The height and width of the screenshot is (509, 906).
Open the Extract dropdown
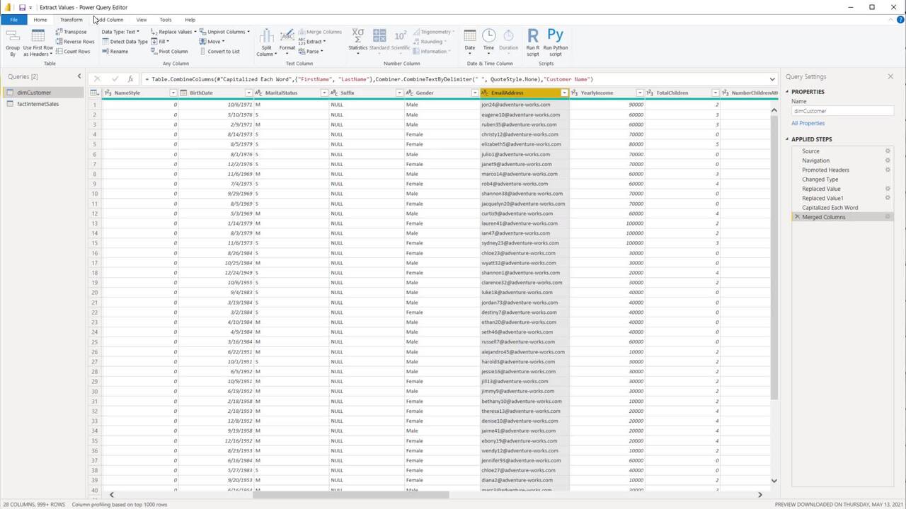312,42
